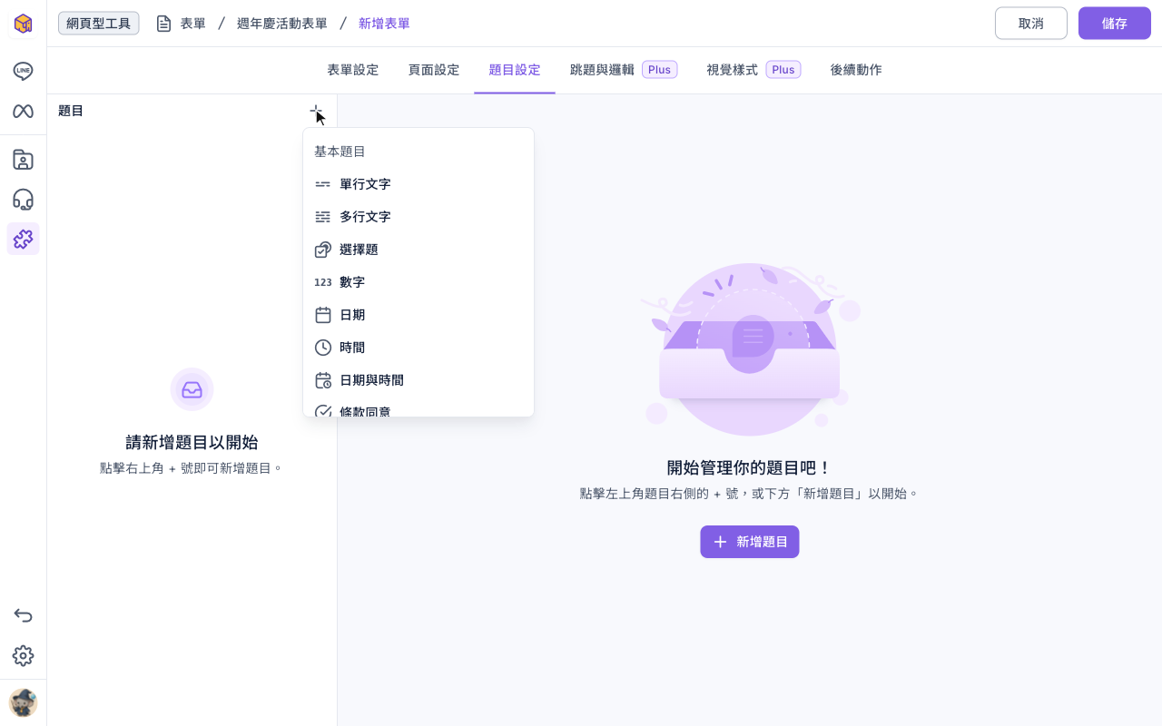Choose 日期 question type
This screenshot has width=1162, height=726.
(x=419, y=315)
